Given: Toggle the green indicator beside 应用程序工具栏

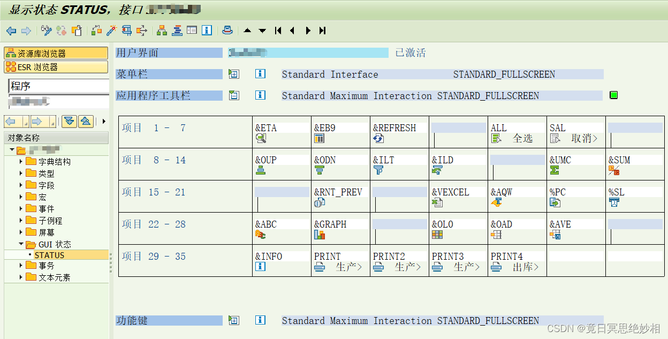Looking at the screenshot, I should pyautogui.click(x=613, y=95).
